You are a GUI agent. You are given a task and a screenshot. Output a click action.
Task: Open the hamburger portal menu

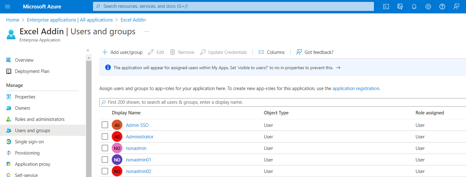point(8,7)
